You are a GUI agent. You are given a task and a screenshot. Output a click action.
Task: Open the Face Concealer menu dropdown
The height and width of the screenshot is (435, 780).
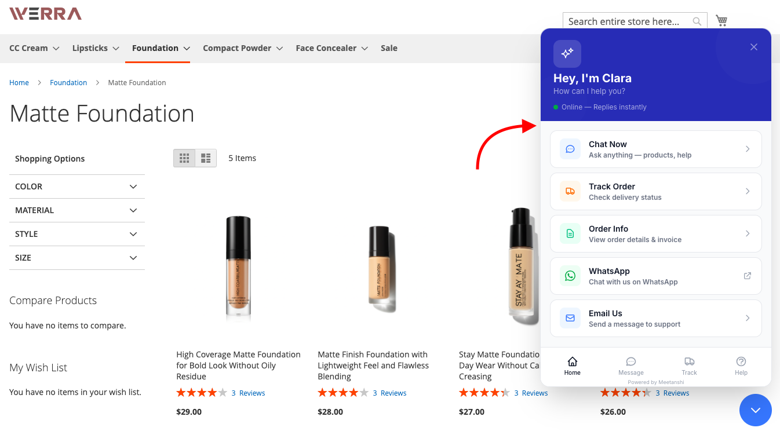pos(332,48)
